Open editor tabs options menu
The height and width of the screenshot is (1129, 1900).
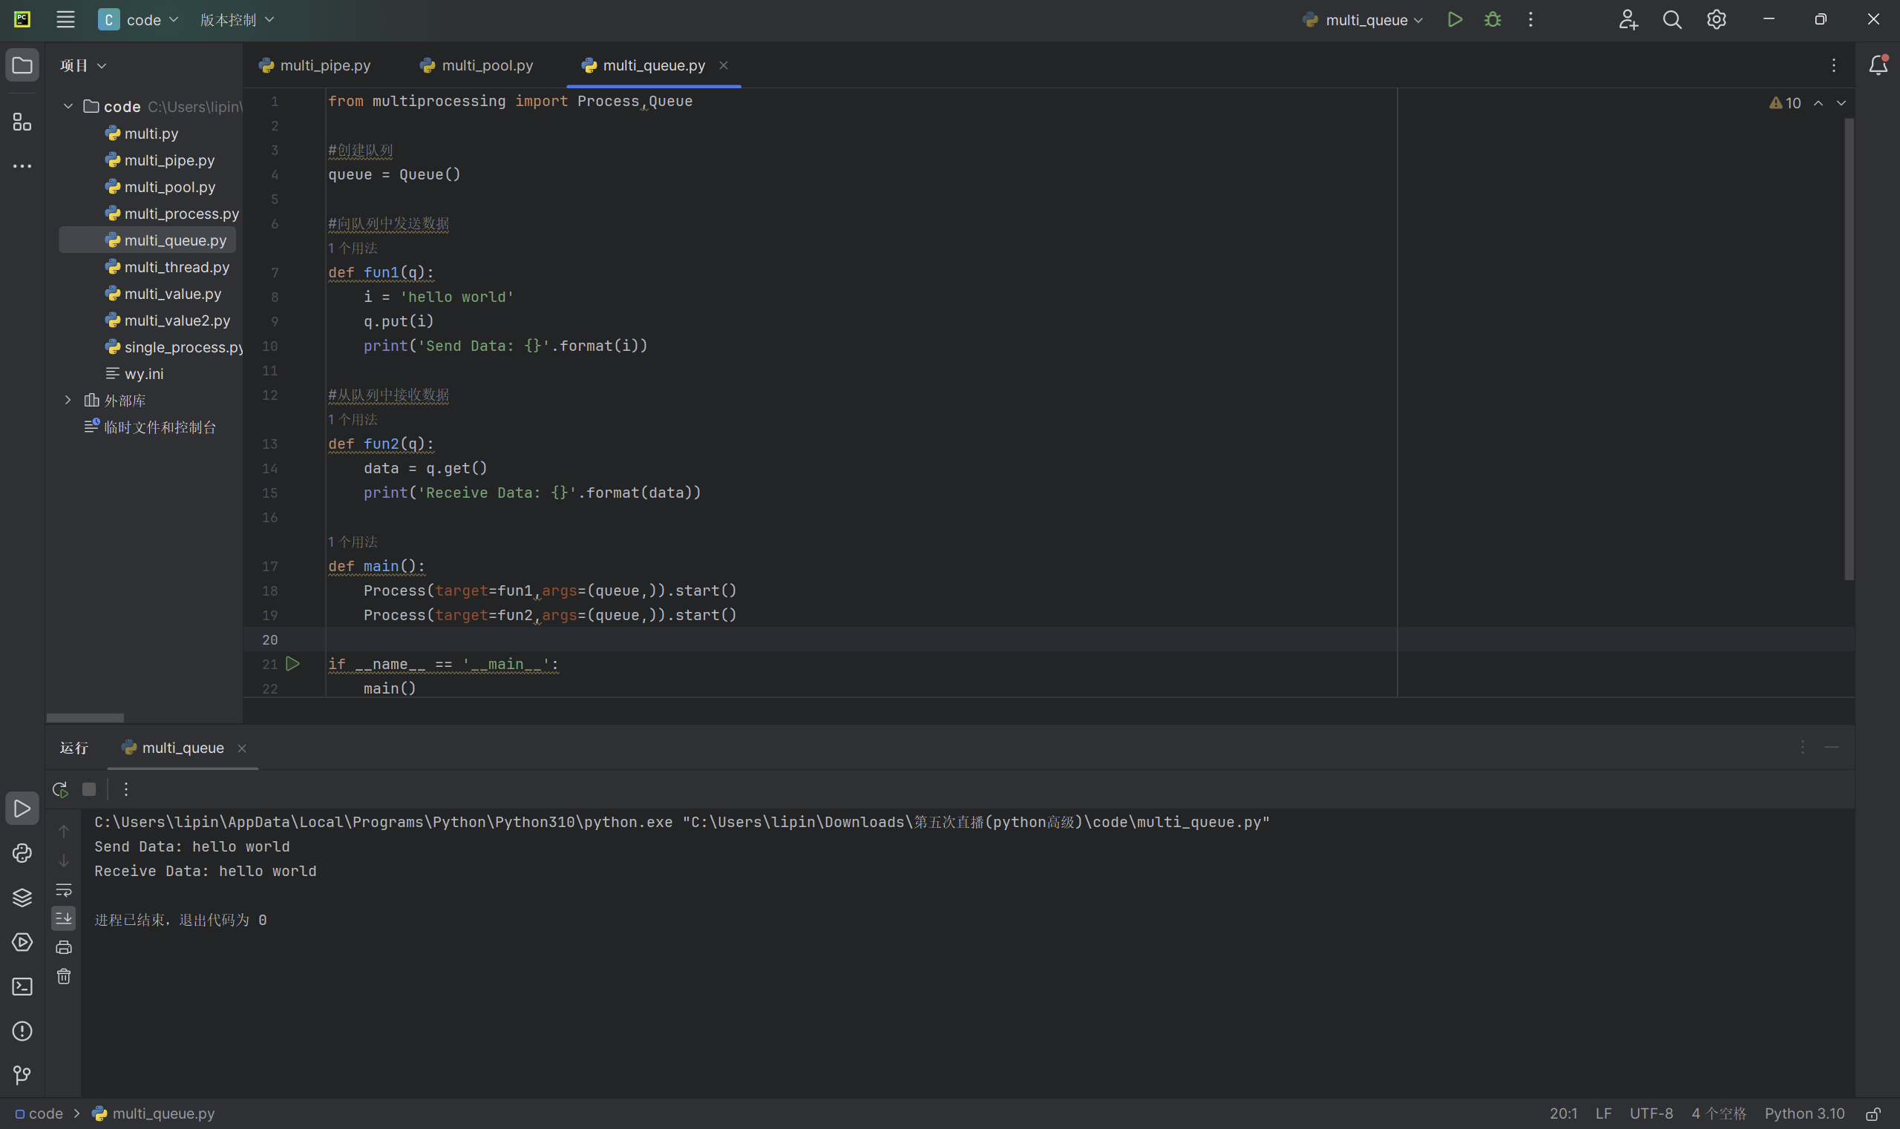pyautogui.click(x=1834, y=65)
